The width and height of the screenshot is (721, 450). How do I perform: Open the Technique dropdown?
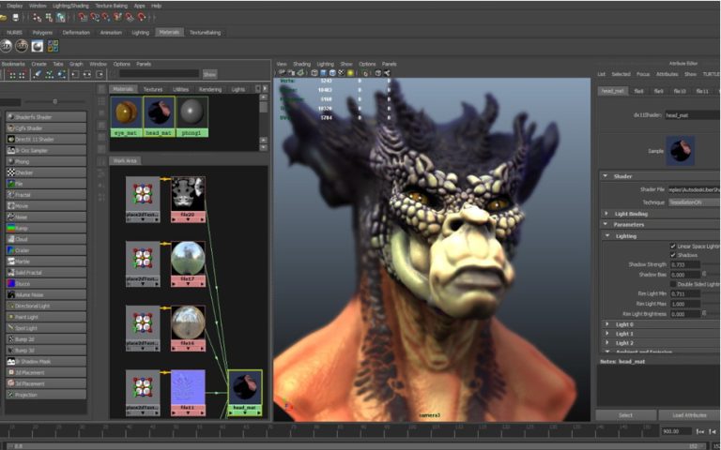(x=695, y=202)
